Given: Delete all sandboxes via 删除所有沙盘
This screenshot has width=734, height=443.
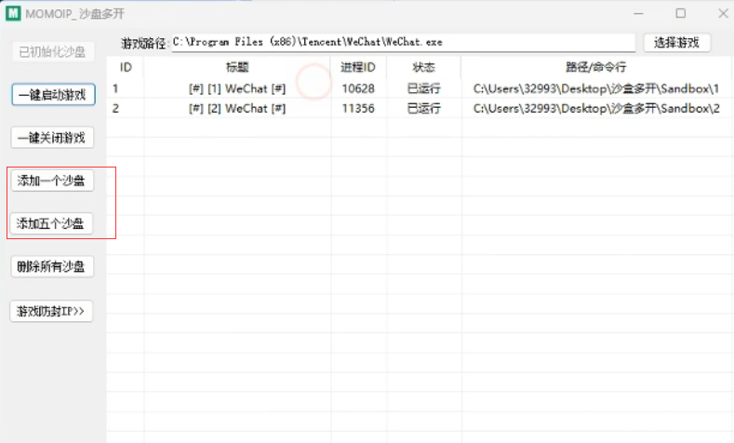Looking at the screenshot, I should coord(52,267).
